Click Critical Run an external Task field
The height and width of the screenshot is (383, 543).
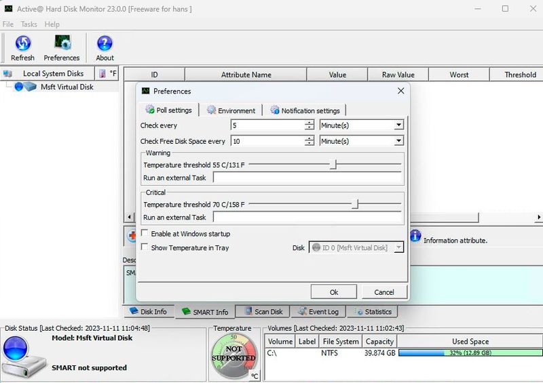pyautogui.click(x=307, y=217)
